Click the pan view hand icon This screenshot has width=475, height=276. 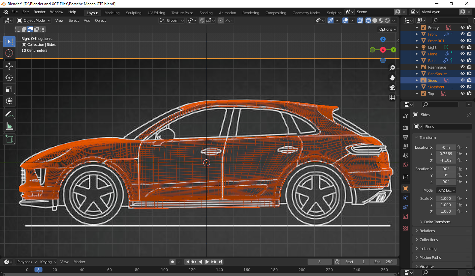click(392, 78)
